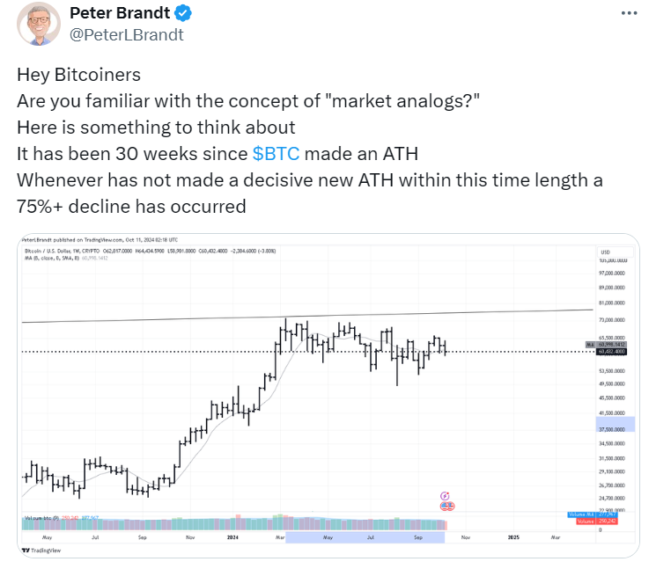This screenshot has width=649, height=569.
Task: Click the 2024 label on time axis
Action: 232,537
